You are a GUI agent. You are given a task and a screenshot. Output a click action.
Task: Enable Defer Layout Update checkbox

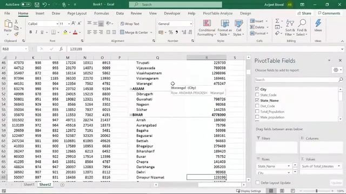[x=257, y=183]
